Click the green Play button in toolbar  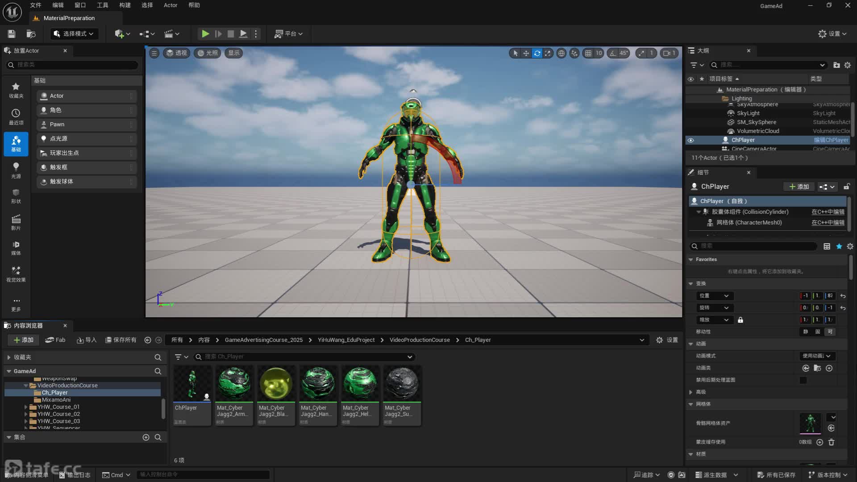205,33
